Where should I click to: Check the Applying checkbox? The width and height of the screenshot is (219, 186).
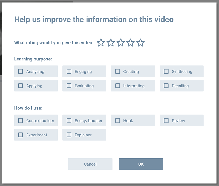point(21,86)
